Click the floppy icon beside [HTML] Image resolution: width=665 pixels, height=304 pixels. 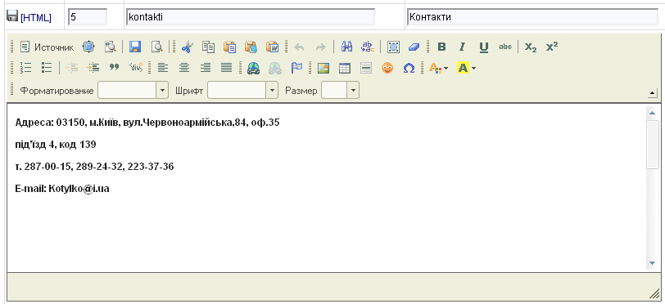click(13, 17)
